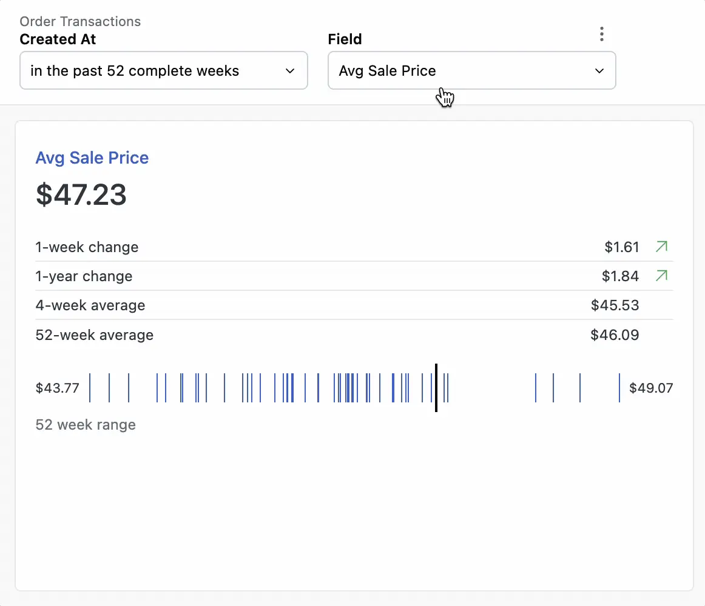This screenshot has width=705, height=606.
Task: Click the chevron inside the Field filter
Action: (599, 71)
